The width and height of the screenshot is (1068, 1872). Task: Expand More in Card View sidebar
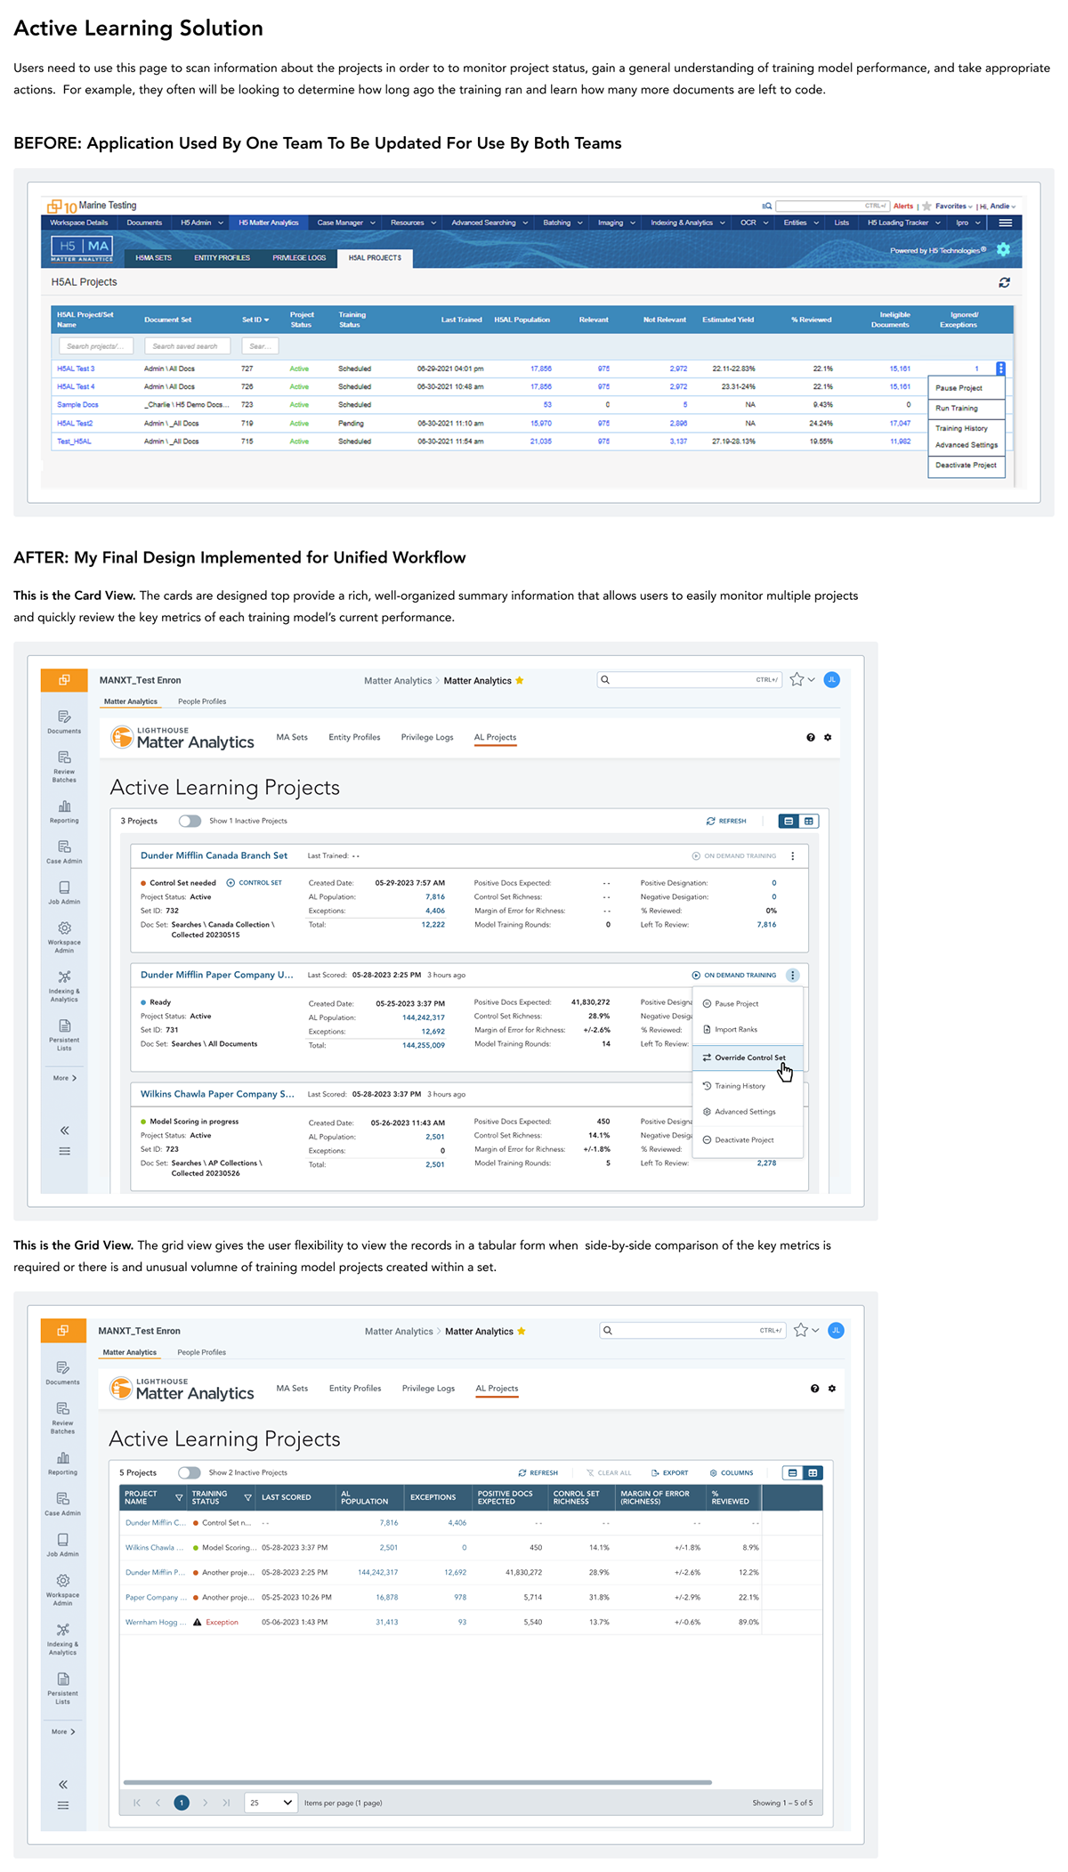tap(64, 1078)
